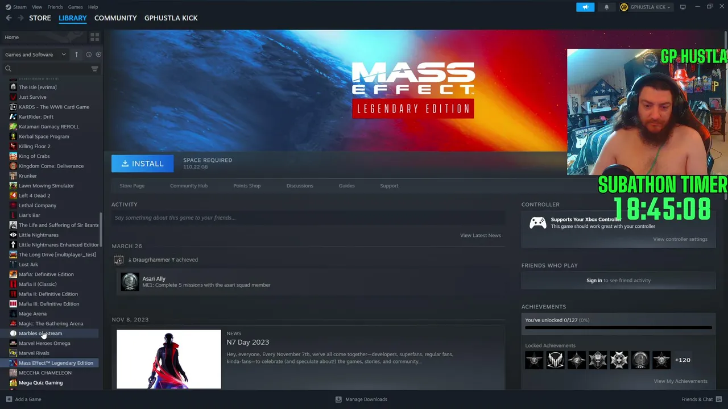Image resolution: width=728 pixels, height=409 pixels.
Task: Click Sign in for friend activity
Action: [x=594, y=280]
